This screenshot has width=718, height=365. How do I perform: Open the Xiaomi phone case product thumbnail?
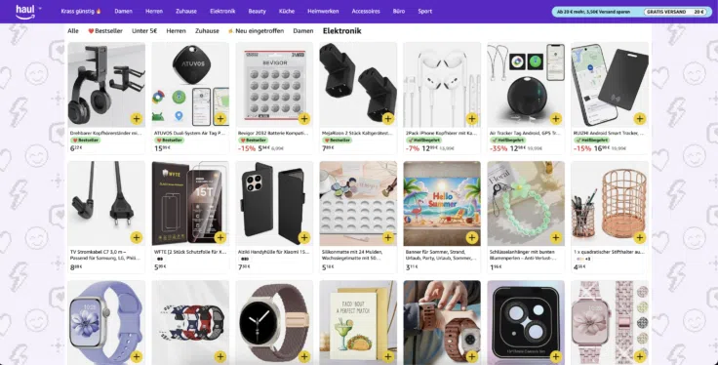pyautogui.click(x=274, y=204)
